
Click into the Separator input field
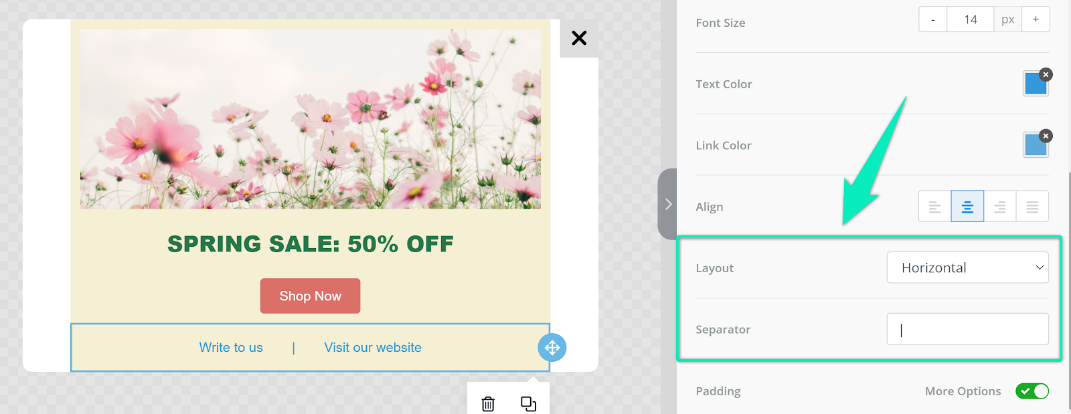(967, 329)
